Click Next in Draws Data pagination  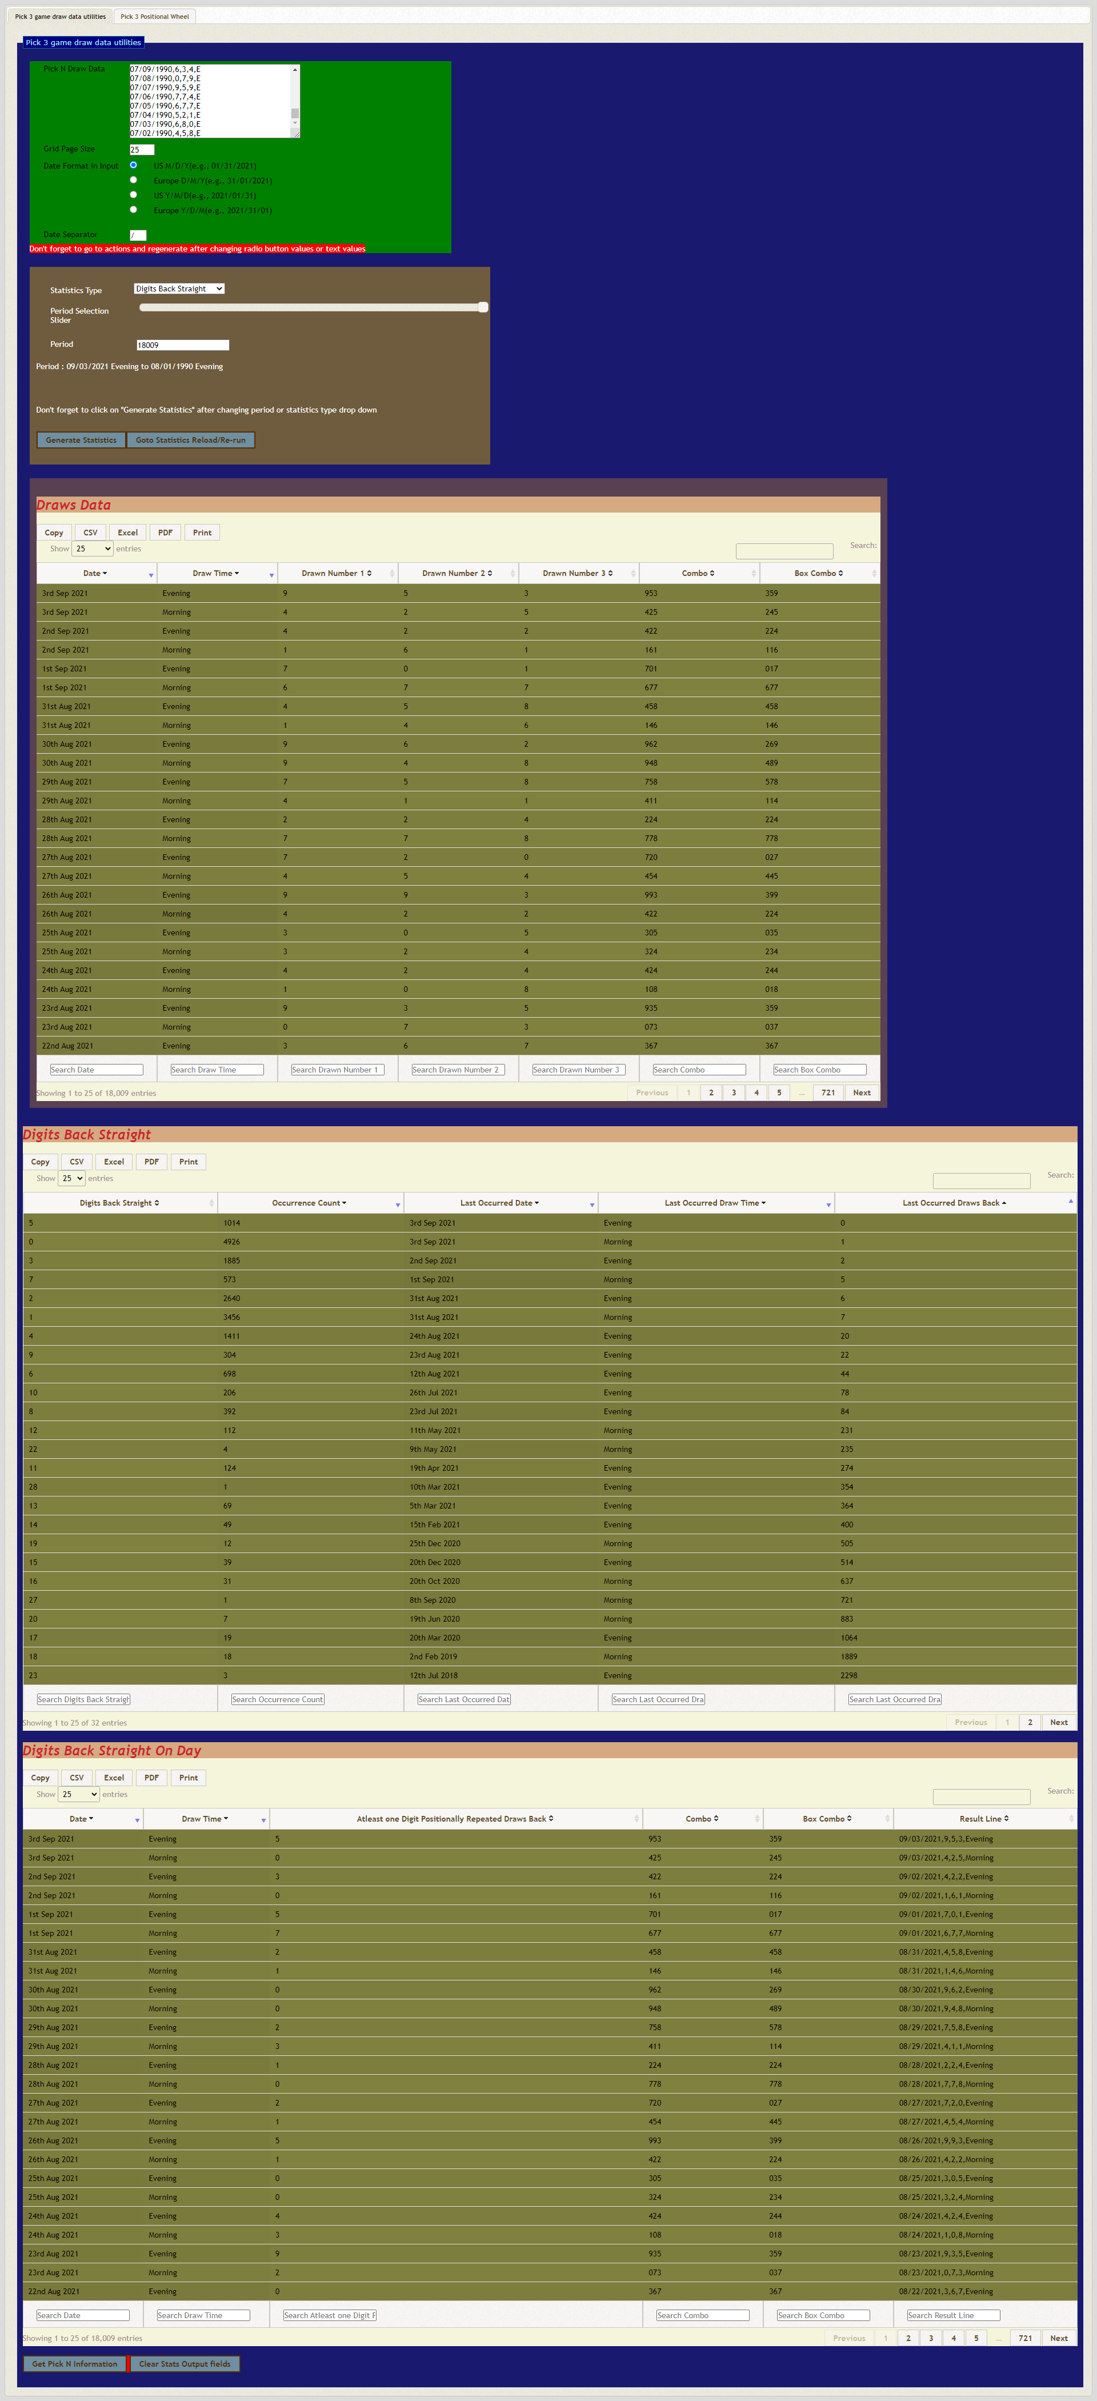pos(862,1093)
